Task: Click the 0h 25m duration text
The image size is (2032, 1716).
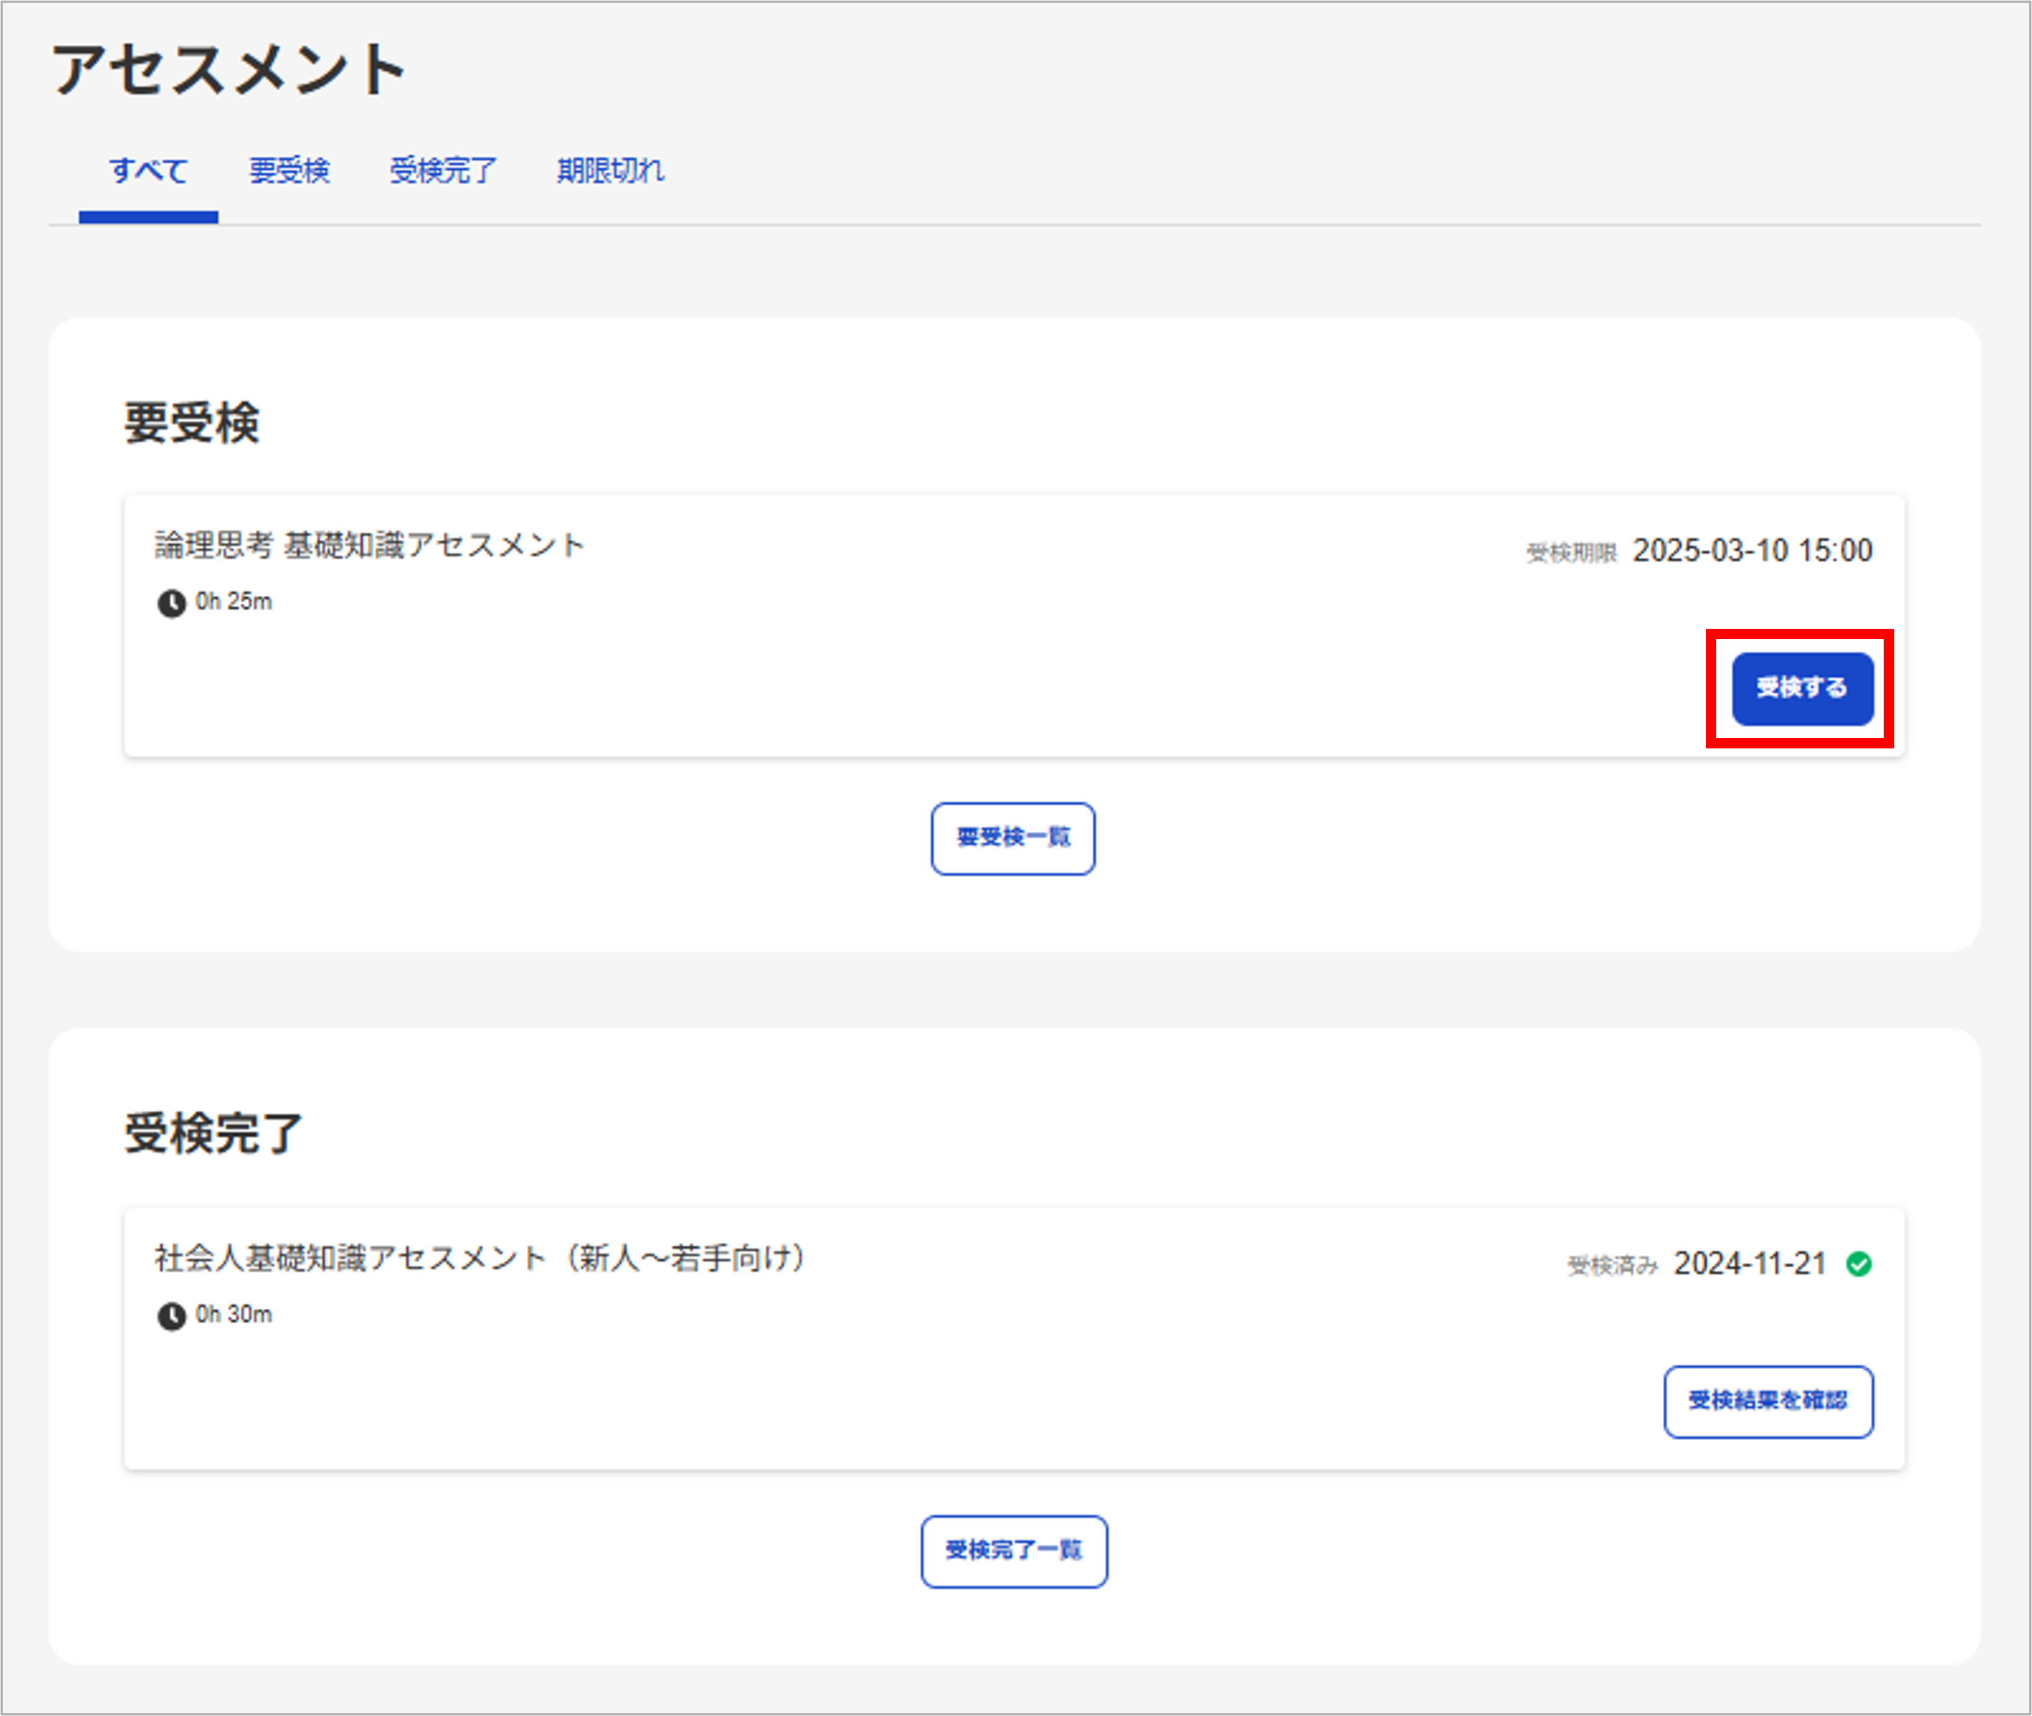Action: point(233,602)
